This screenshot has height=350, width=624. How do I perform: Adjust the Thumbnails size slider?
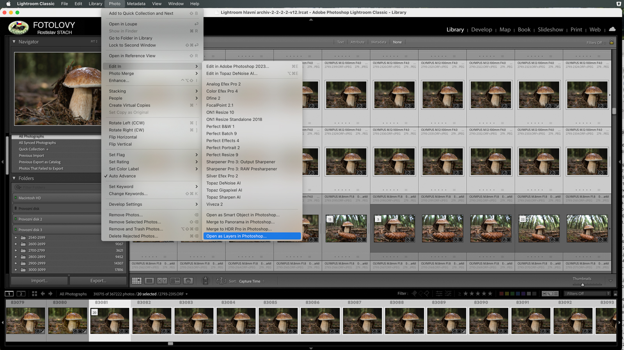click(583, 285)
